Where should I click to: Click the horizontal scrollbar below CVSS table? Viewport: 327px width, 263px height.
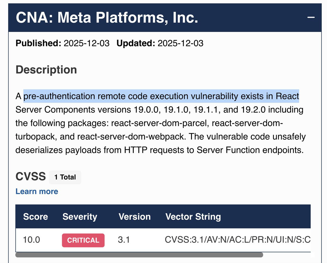coord(139,255)
